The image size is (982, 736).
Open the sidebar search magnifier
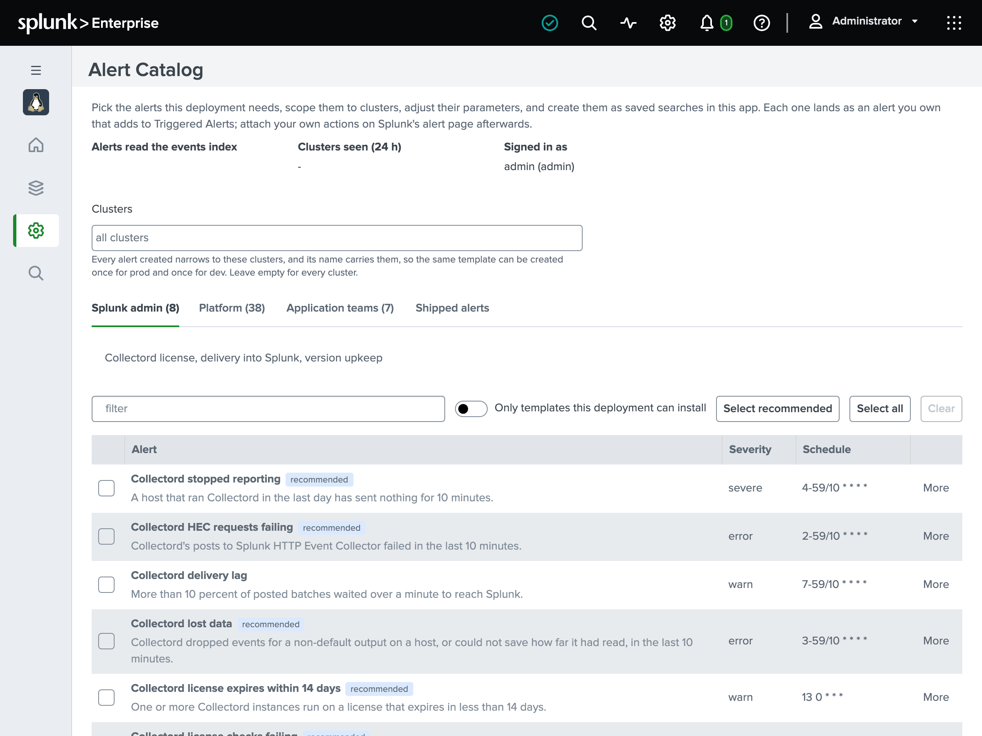[36, 273]
